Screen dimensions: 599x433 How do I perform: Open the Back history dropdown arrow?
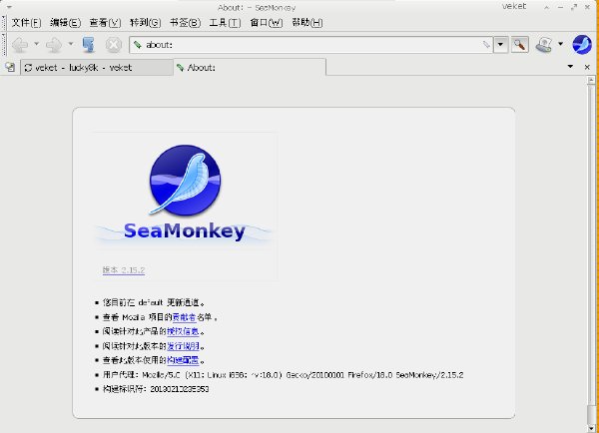[36, 44]
